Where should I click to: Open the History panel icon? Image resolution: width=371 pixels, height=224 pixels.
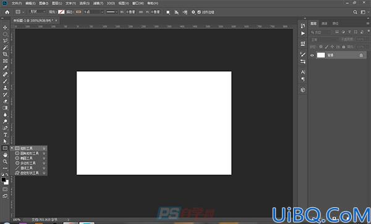click(303, 26)
